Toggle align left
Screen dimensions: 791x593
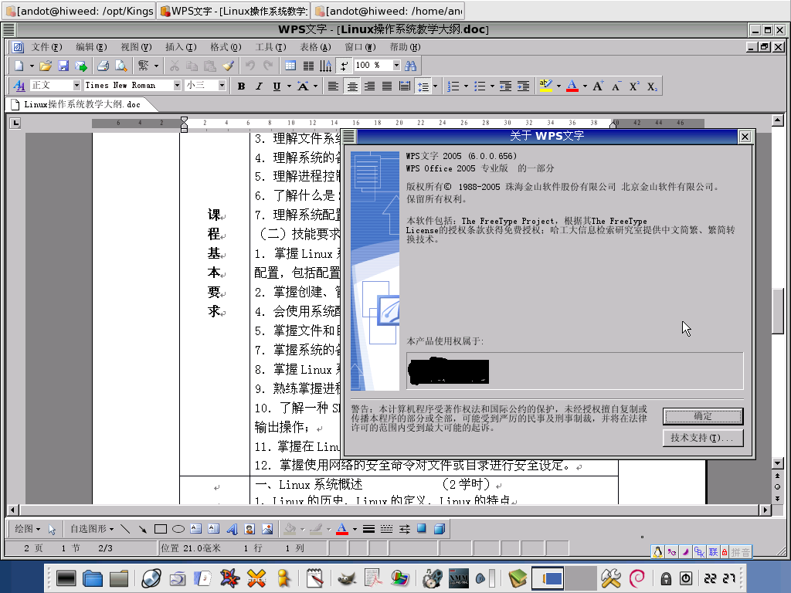click(333, 86)
